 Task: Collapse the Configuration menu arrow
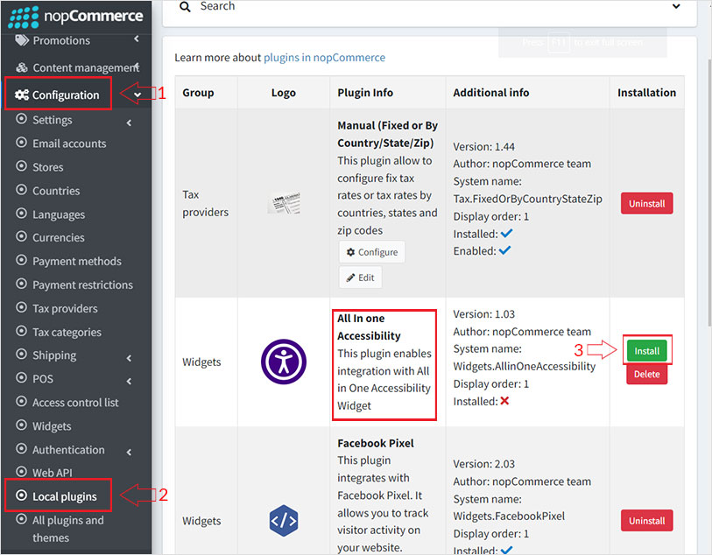point(137,95)
